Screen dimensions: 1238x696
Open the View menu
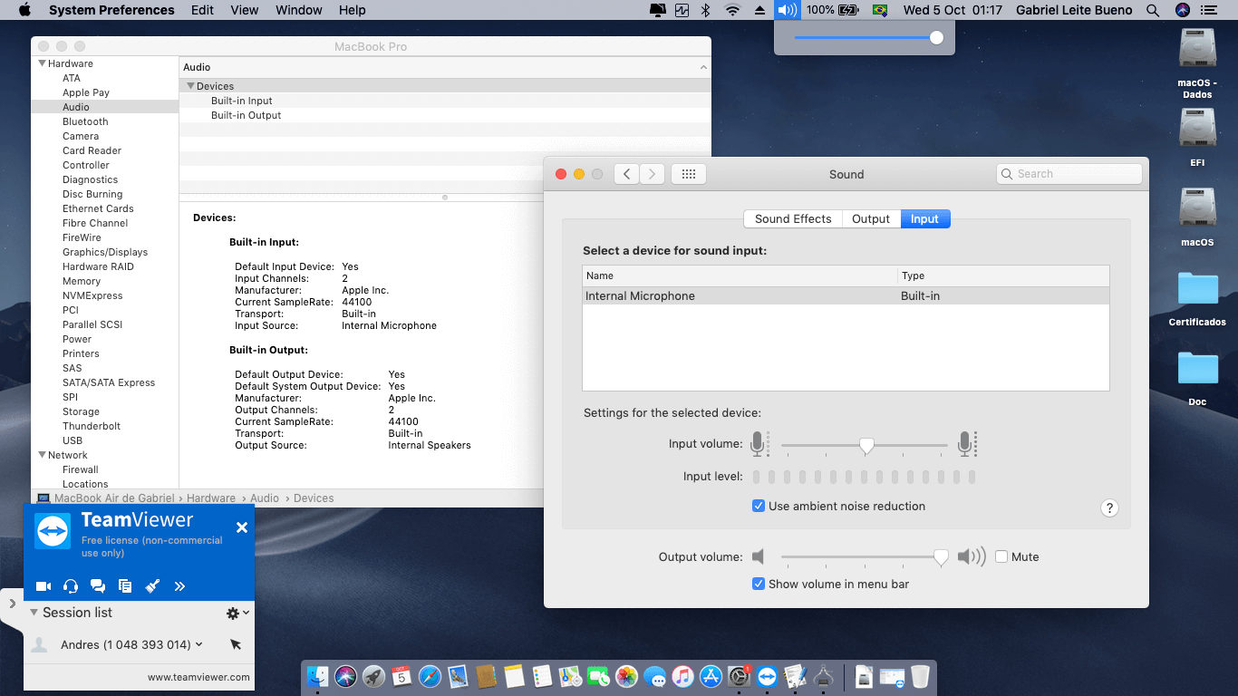pos(245,10)
